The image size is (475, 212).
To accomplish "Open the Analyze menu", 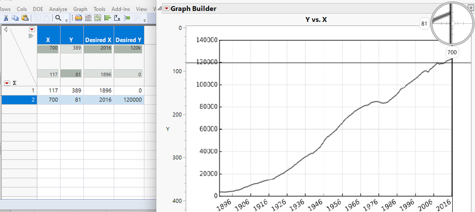I will (58, 9).
